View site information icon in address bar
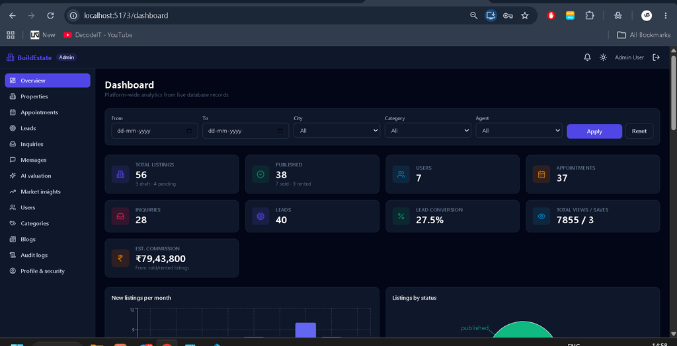The width and height of the screenshot is (677, 346). 74,16
